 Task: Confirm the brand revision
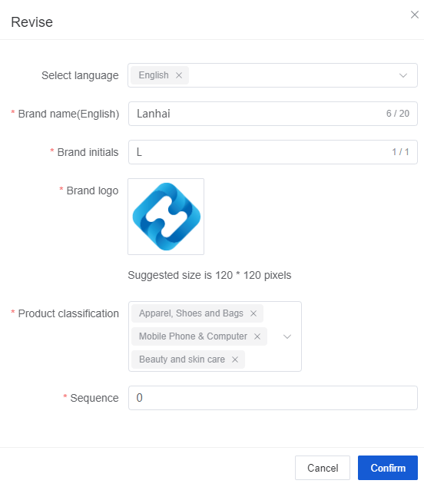(x=388, y=468)
